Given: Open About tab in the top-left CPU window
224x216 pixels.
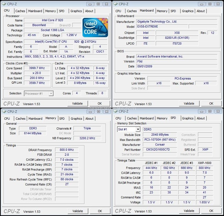Looking at the screenshot, I should pos(89,11).
